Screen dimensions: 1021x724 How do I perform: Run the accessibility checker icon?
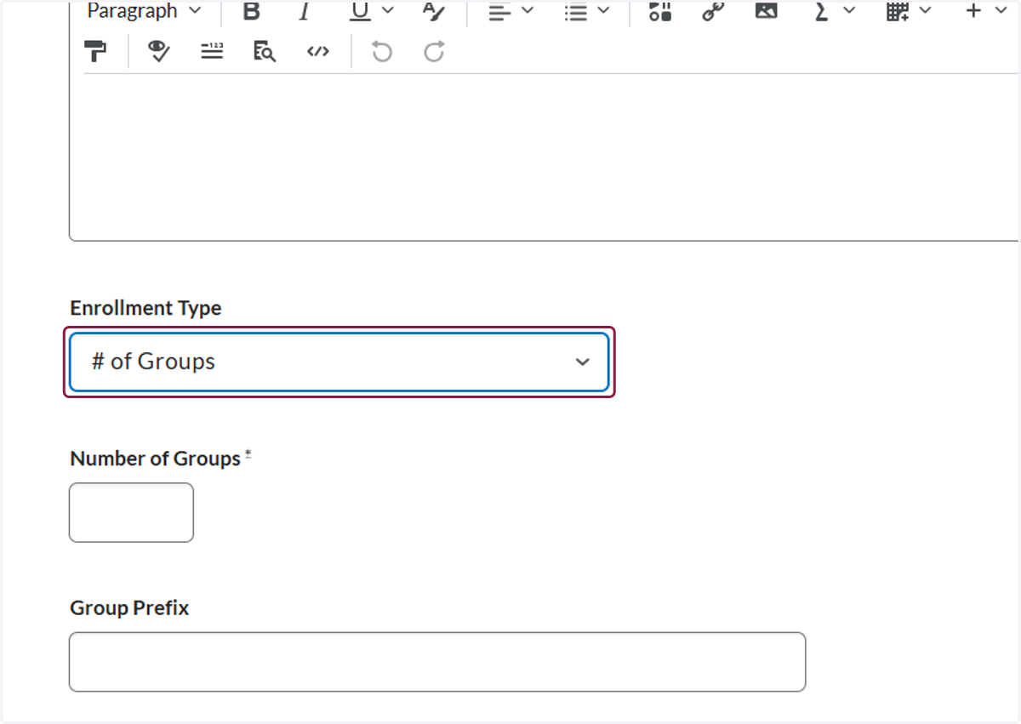coord(159,52)
